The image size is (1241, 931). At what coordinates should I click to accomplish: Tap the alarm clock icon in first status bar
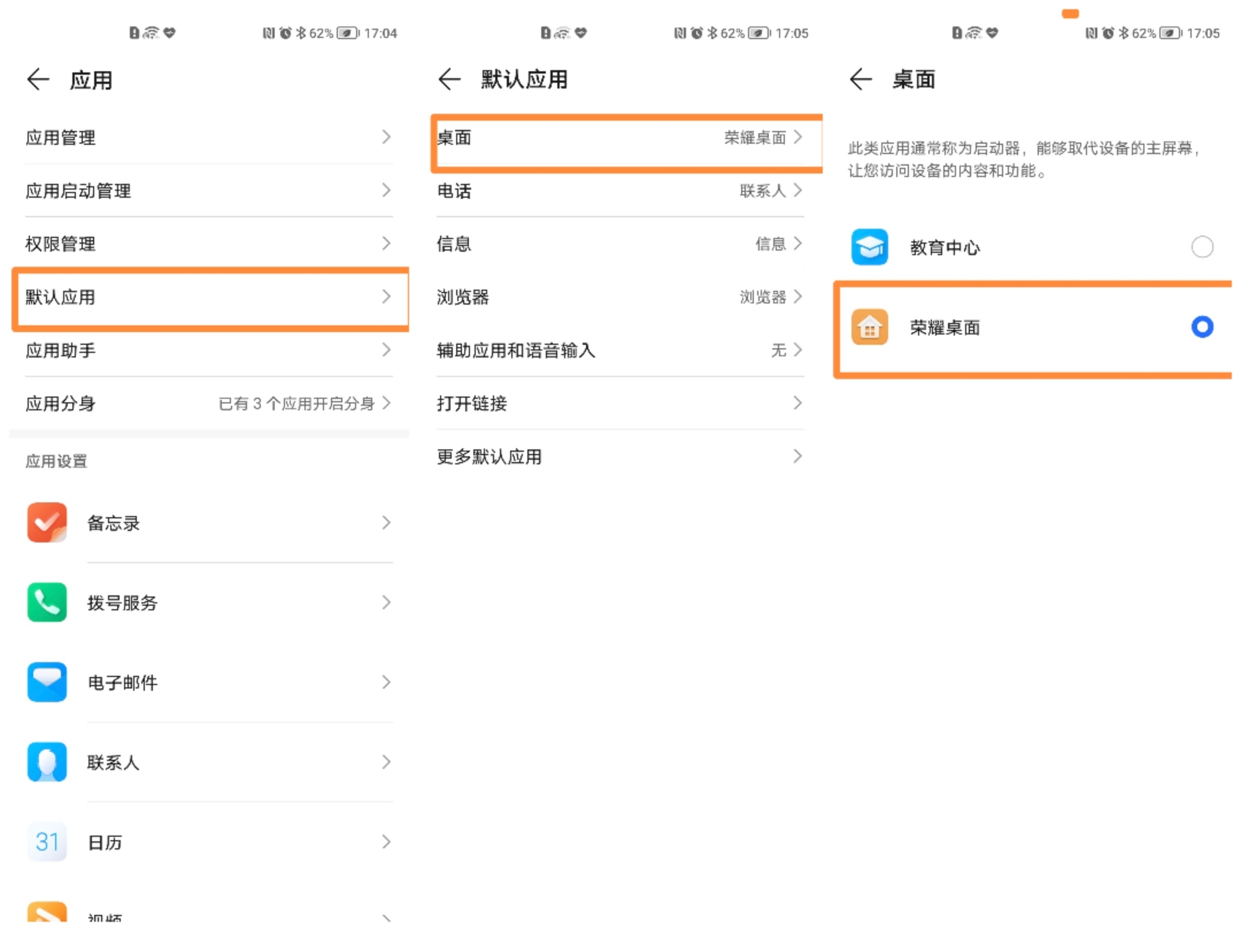(285, 33)
